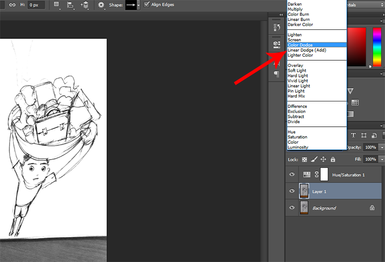Open the Essentials workspace switcher
Viewport: 385px width, 262px height.
[x=366, y=5]
